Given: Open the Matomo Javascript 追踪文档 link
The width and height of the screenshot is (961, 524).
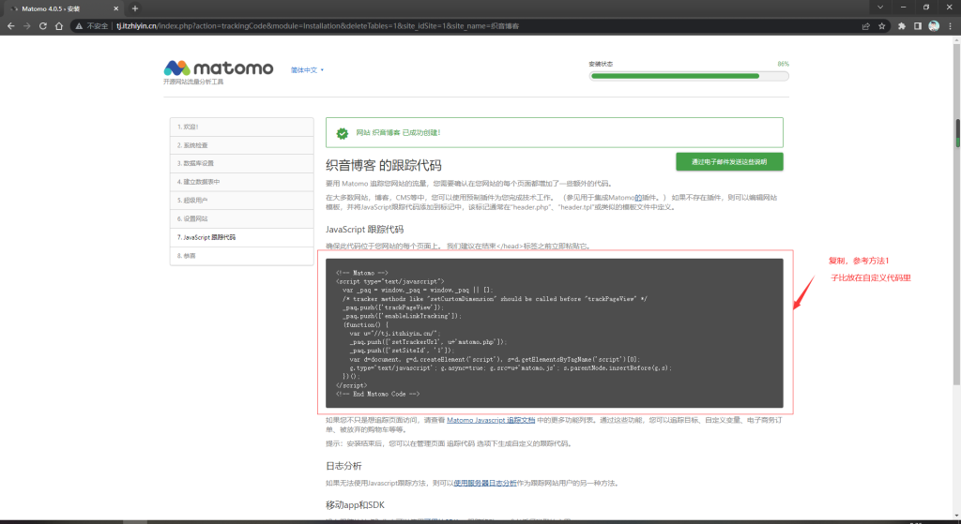Looking at the screenshot, I should pos(491,420).
